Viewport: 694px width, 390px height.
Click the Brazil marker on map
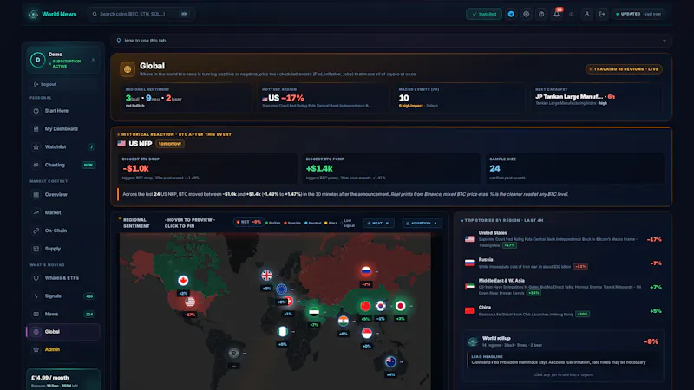click(x=233, y=353)
